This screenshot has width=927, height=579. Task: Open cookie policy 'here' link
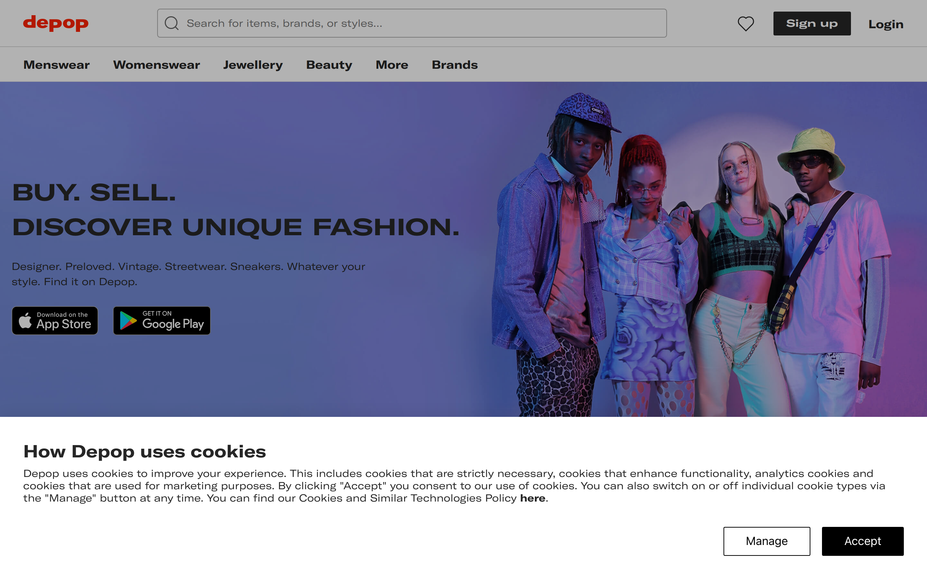532,498
